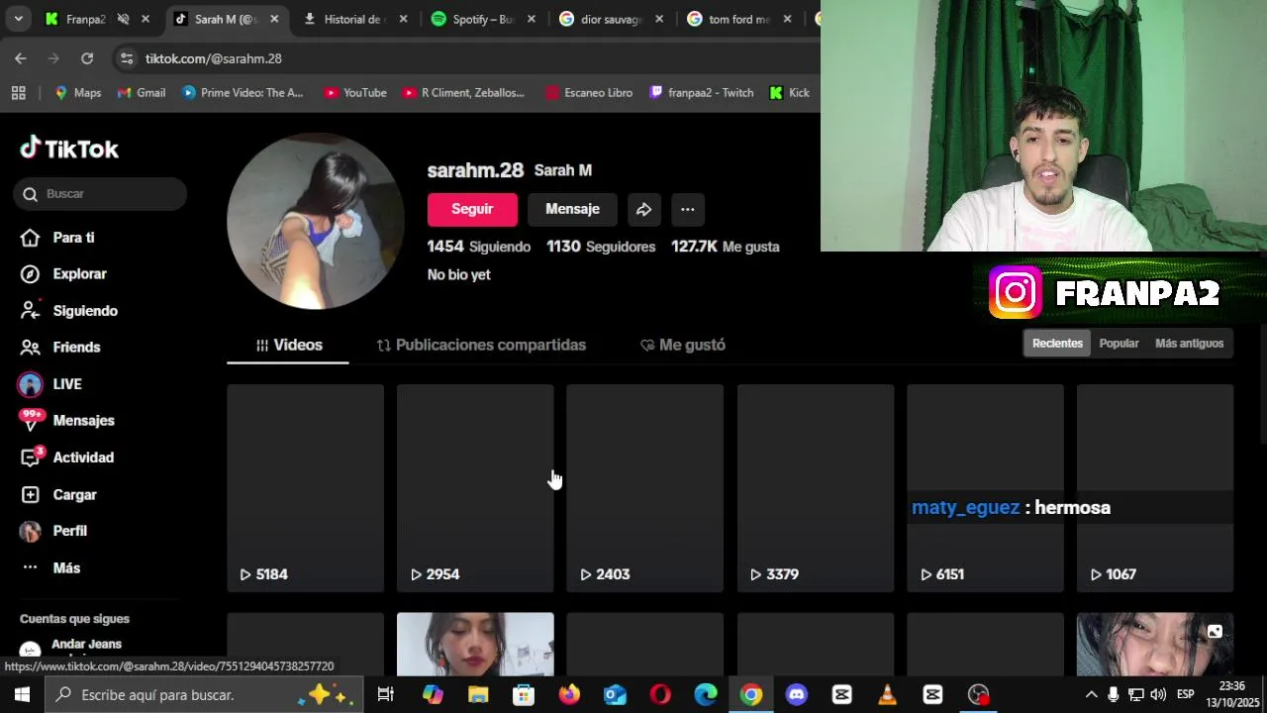Viewport: 1267px width, 713px height.
Task: Open video with 3379 views
Action: point(816,488)
